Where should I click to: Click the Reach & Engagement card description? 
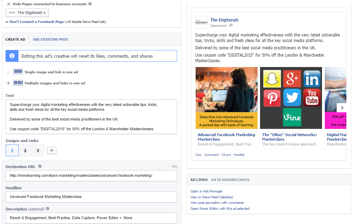226,144
